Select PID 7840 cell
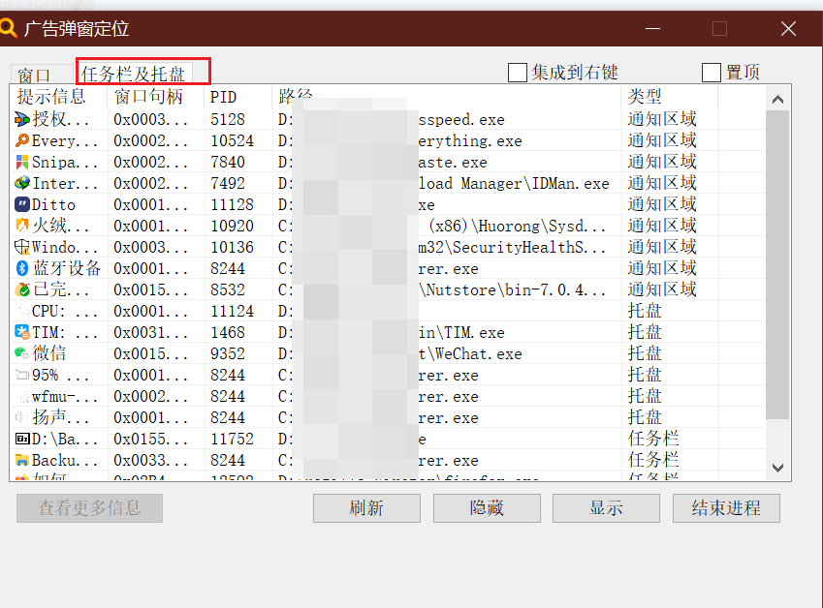This screenshot has height=608, width=823. click(228, 162)
